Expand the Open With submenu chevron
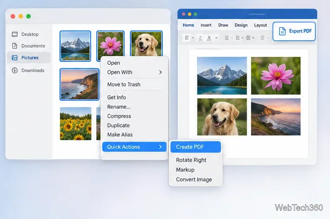330x219 pixels. click(160, 72)
